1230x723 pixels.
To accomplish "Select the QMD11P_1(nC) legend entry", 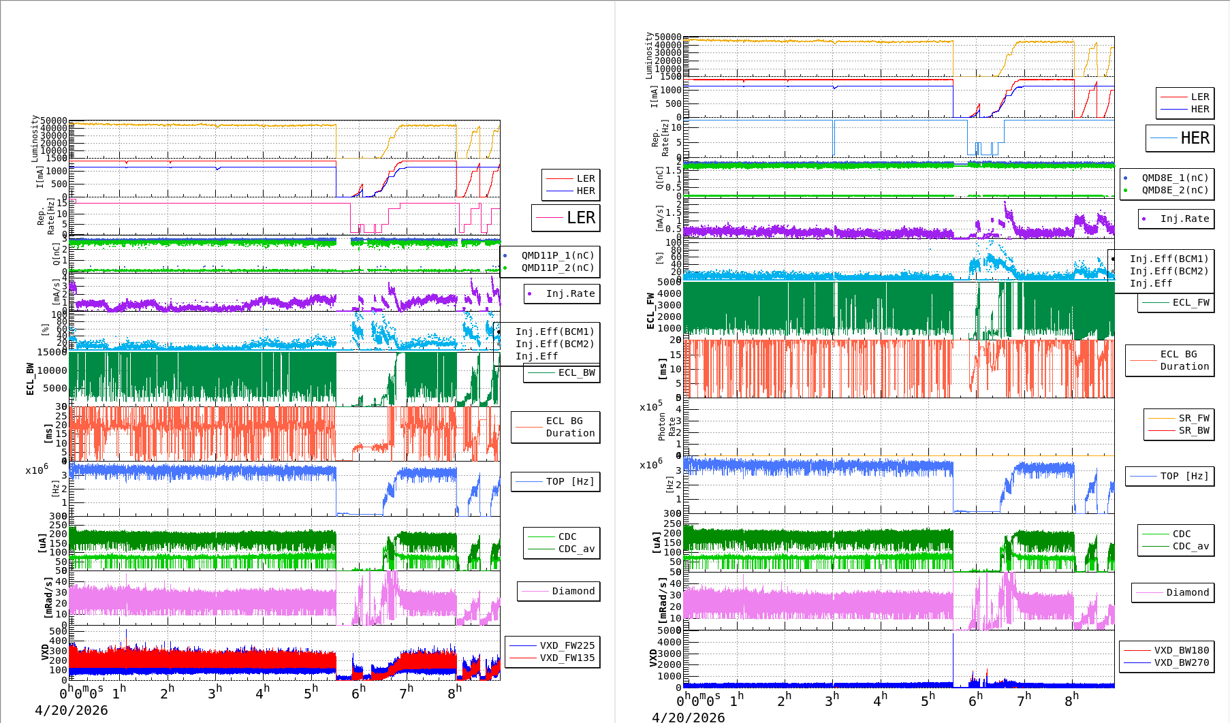I will pyautogui.click(x=557, y=256).
